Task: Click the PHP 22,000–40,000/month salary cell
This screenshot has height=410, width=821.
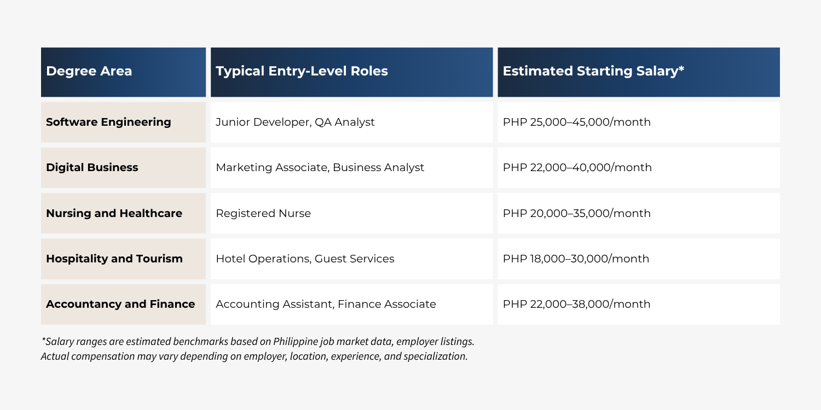Action: [639, 168]
